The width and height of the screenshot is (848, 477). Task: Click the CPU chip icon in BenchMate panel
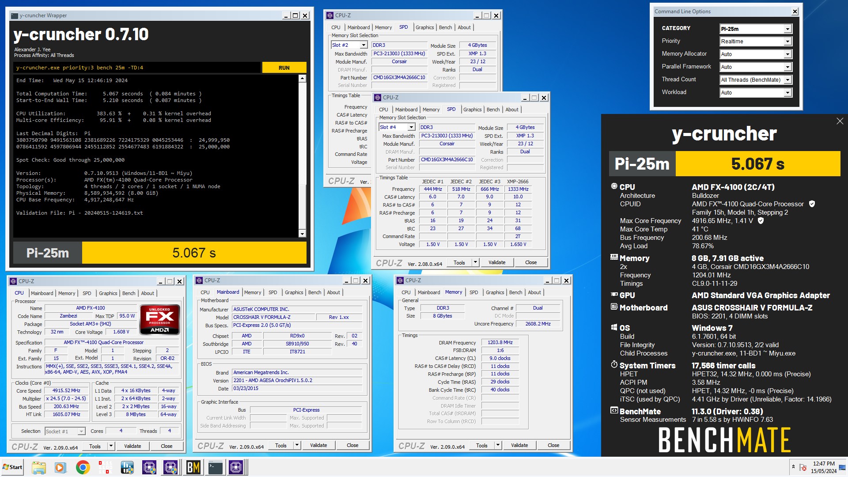pyautogui.click(x=614, y=186)
